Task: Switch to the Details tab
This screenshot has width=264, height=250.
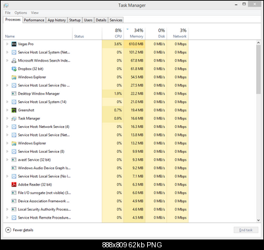Action: click(x=101, y=20)
